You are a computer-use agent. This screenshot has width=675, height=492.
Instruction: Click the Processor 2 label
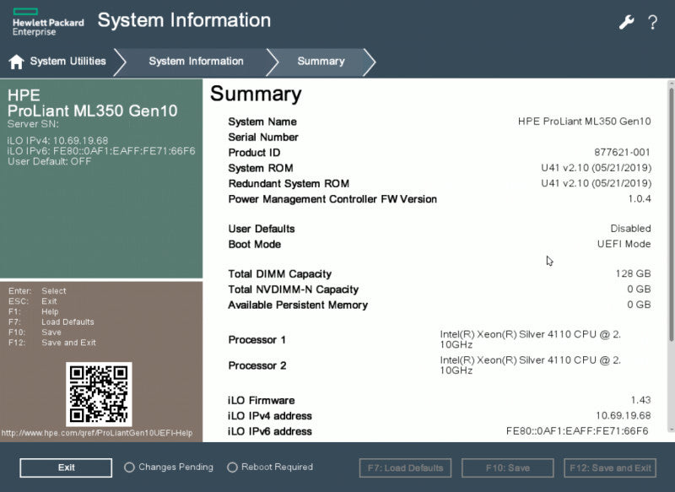click(257, 366)
